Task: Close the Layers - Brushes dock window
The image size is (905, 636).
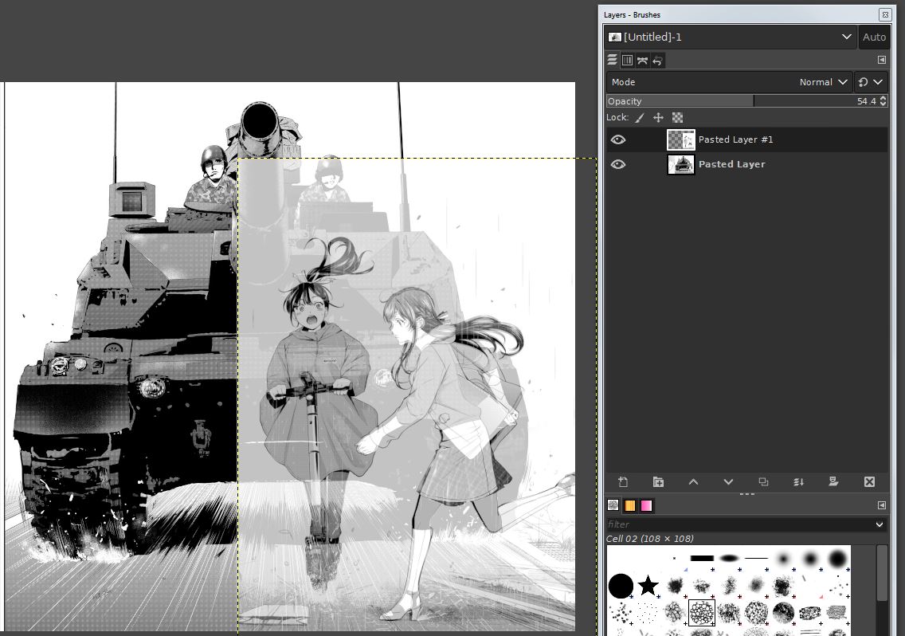Action: (x=885, y=15)
